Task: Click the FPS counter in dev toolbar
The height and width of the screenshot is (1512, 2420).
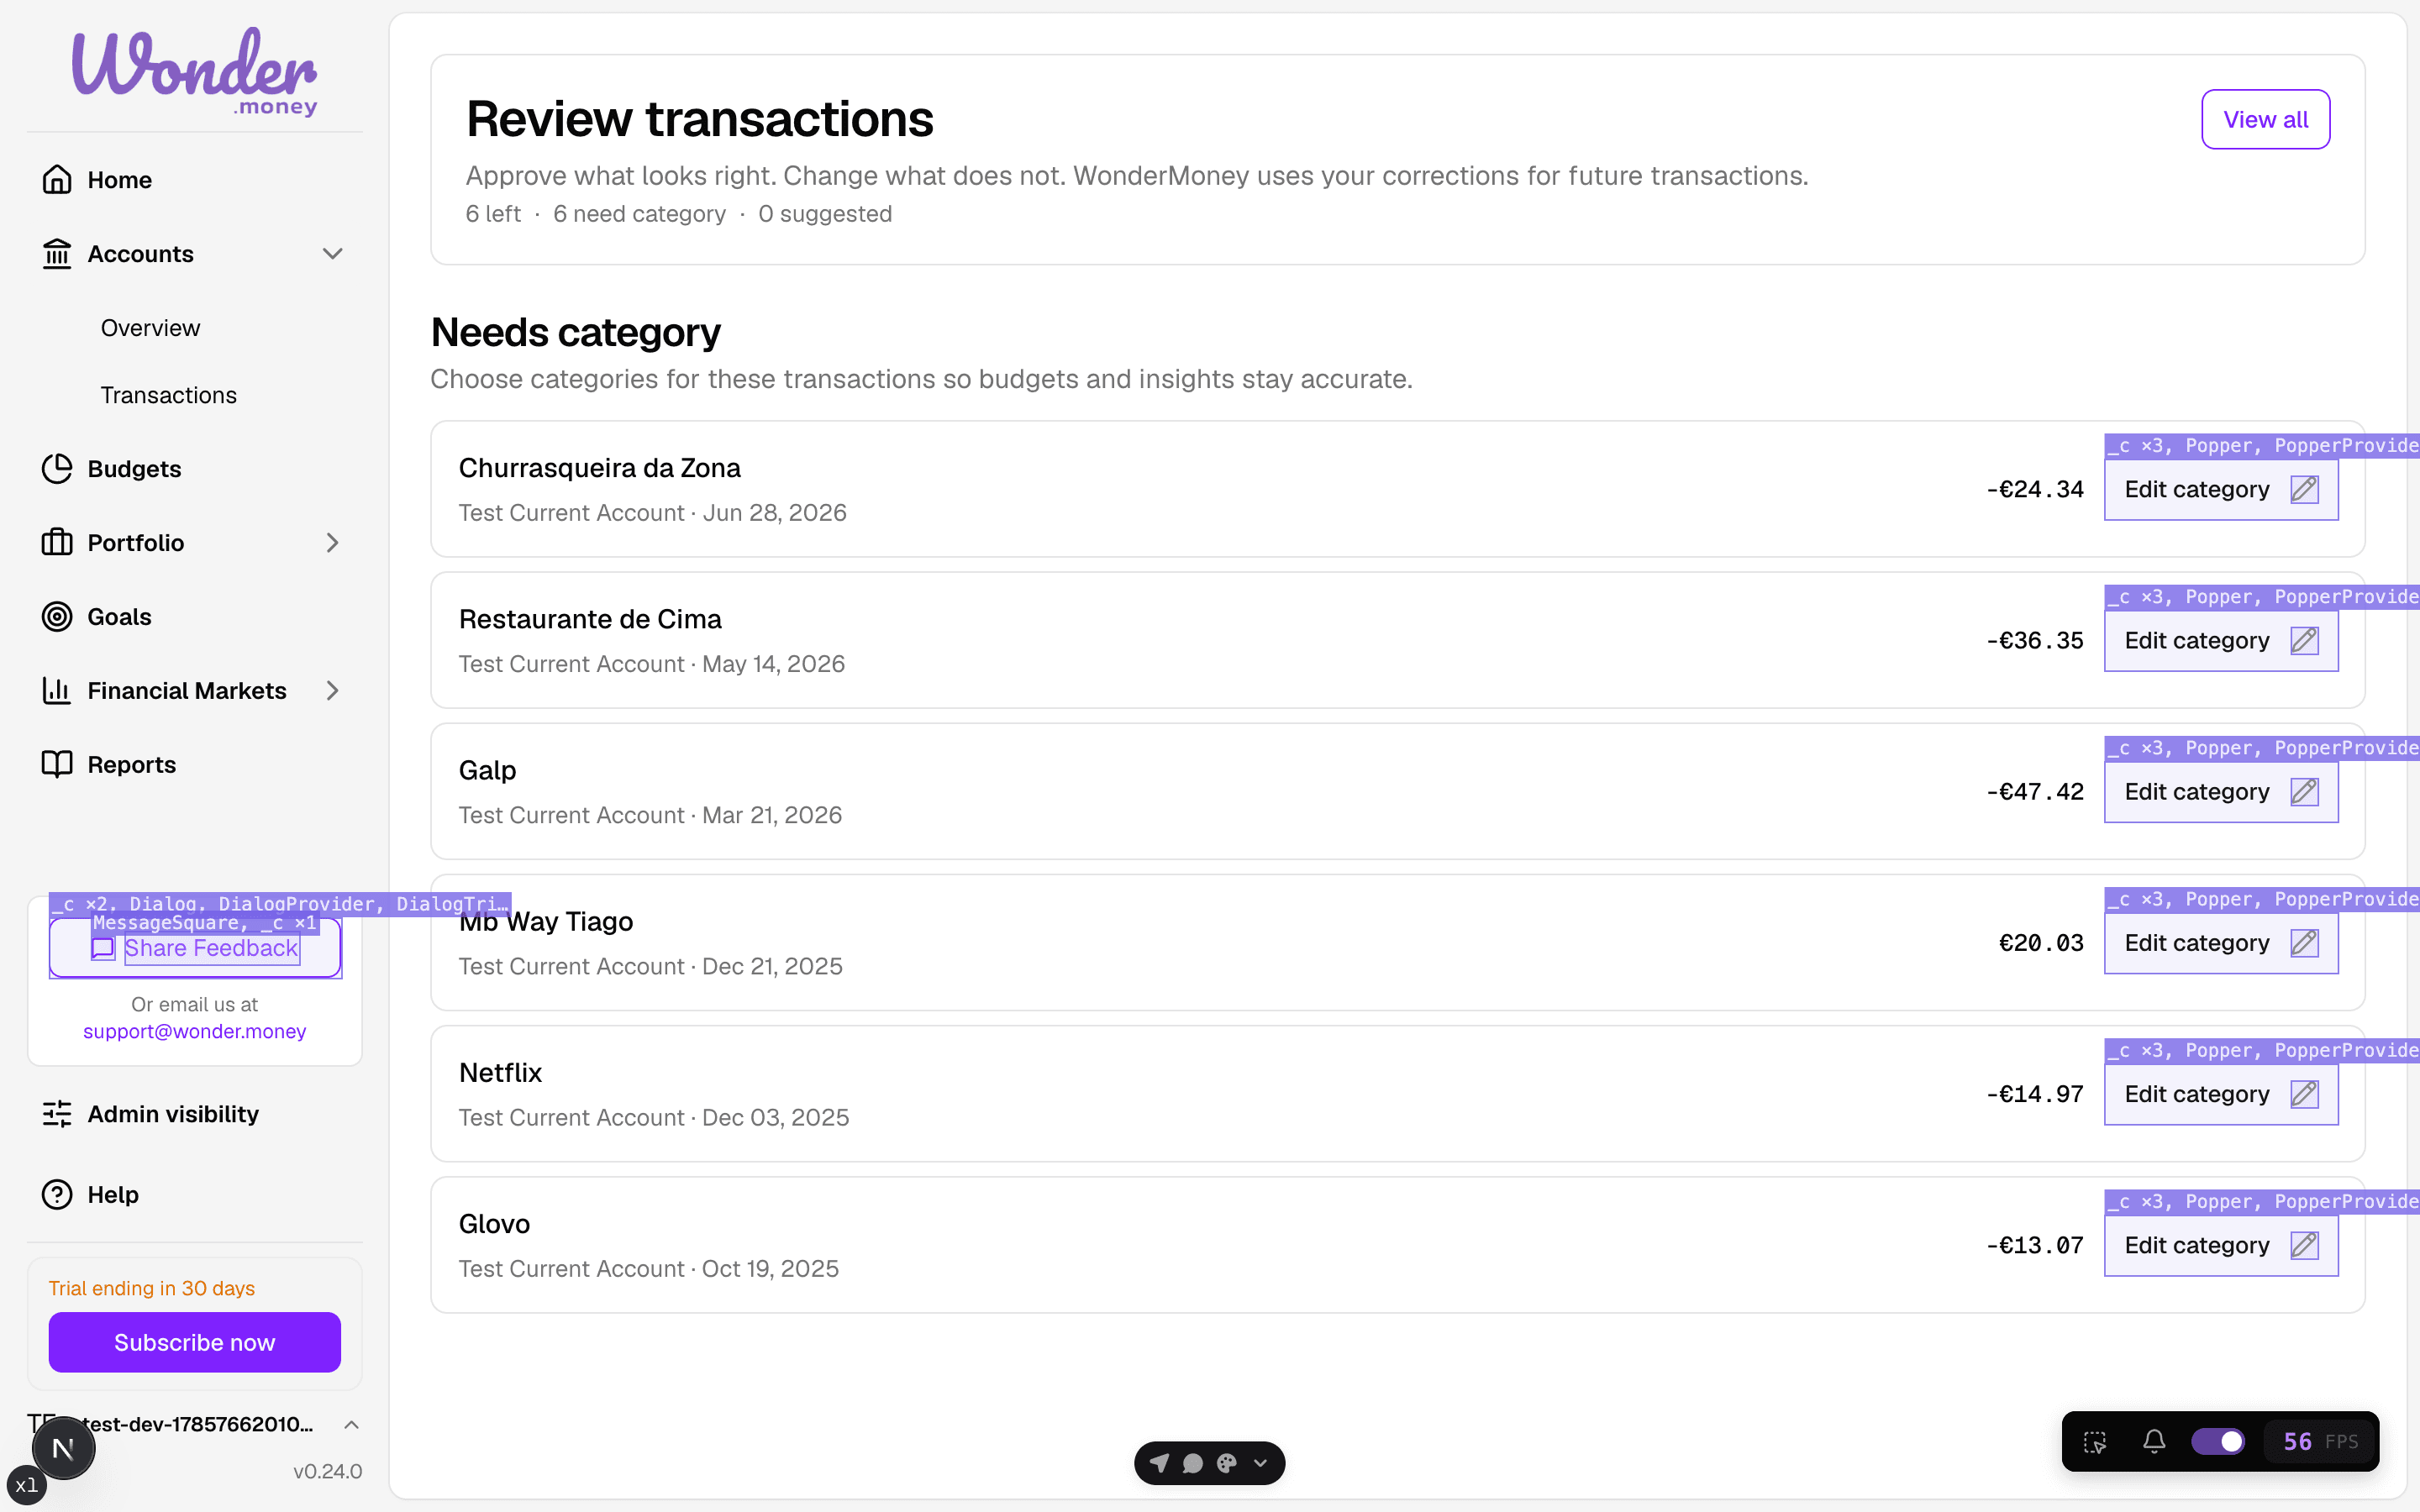Action: pyautogui.click(x=2320, y=1441)
